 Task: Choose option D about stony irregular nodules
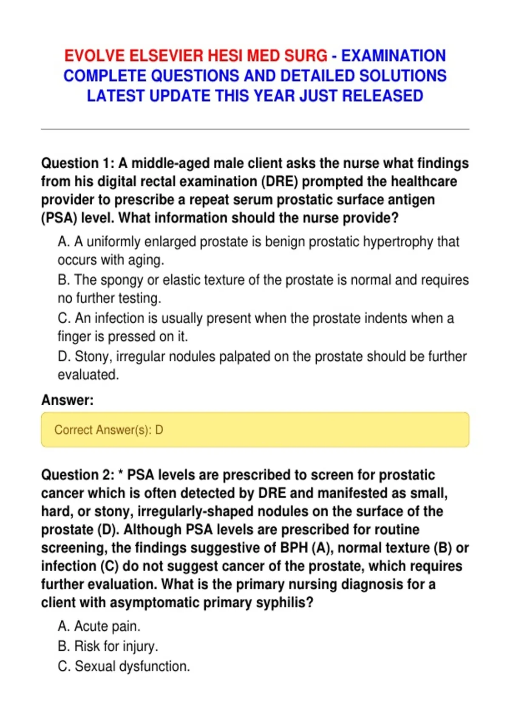(262, 365)
